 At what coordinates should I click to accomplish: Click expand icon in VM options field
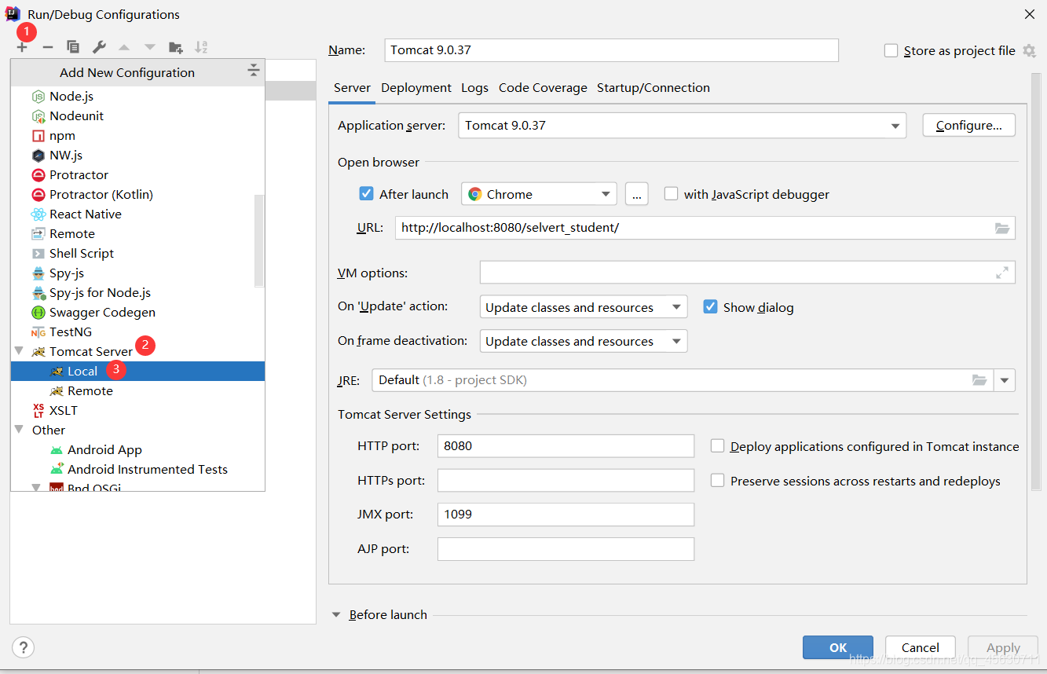click(1002, 273)
